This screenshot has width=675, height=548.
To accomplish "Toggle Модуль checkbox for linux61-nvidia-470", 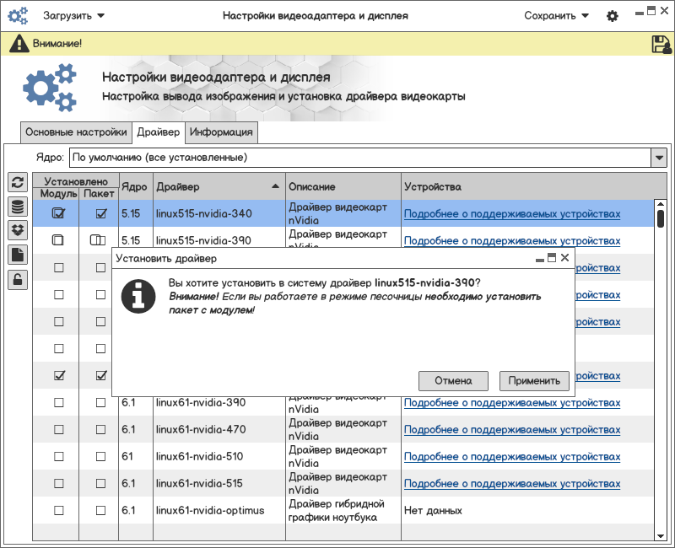I will (x=59, y=429).
